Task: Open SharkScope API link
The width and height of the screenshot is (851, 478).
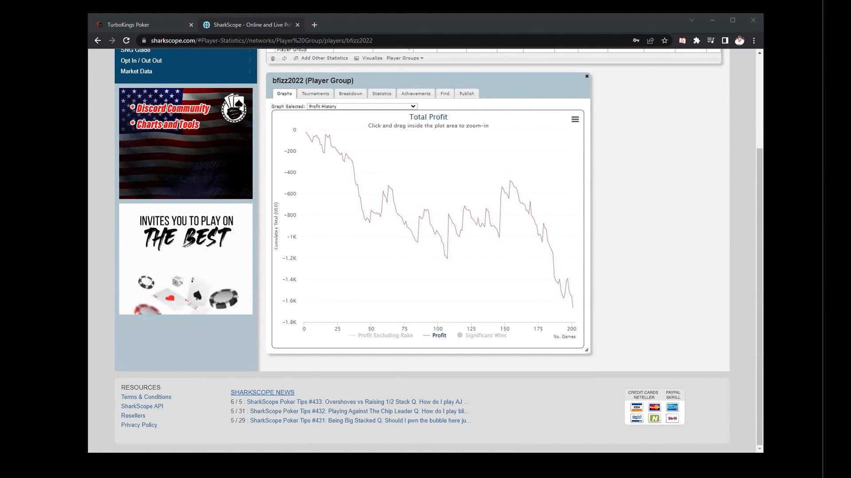Action: [142, 406]
